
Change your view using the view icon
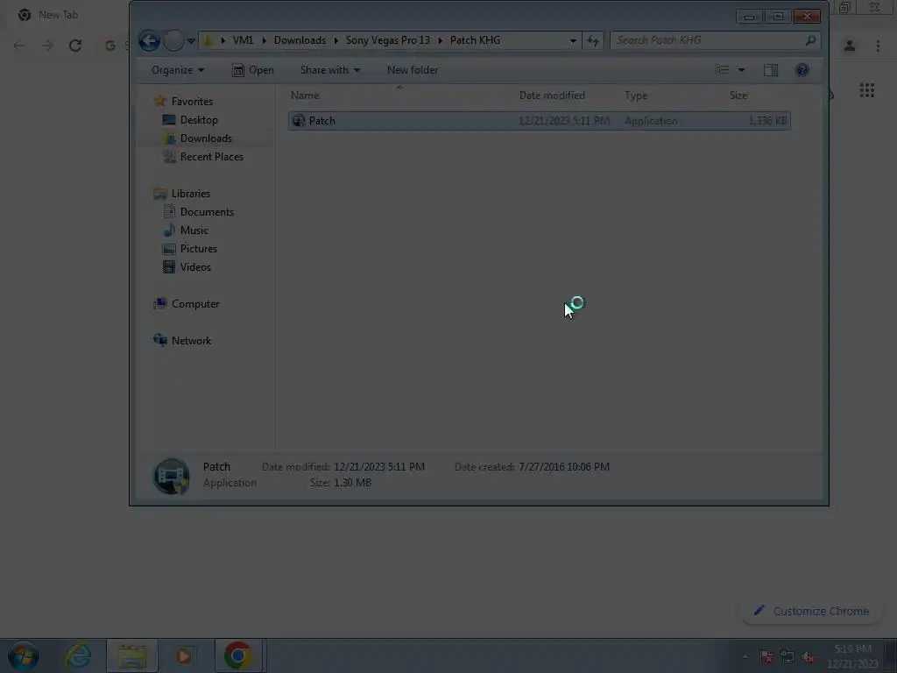pos(722,70)
